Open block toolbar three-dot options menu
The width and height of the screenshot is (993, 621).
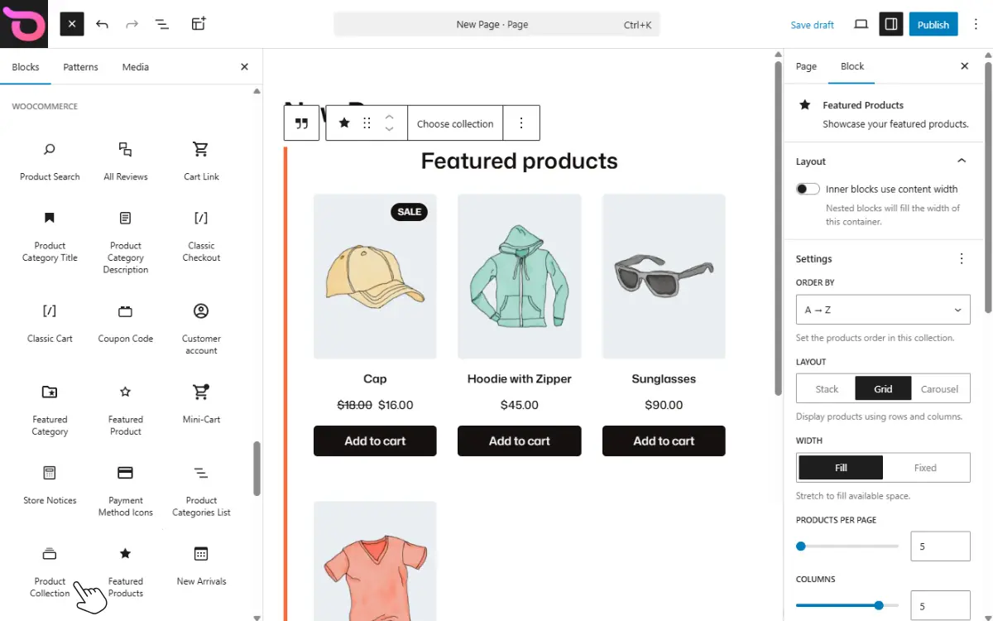[521, 123]
